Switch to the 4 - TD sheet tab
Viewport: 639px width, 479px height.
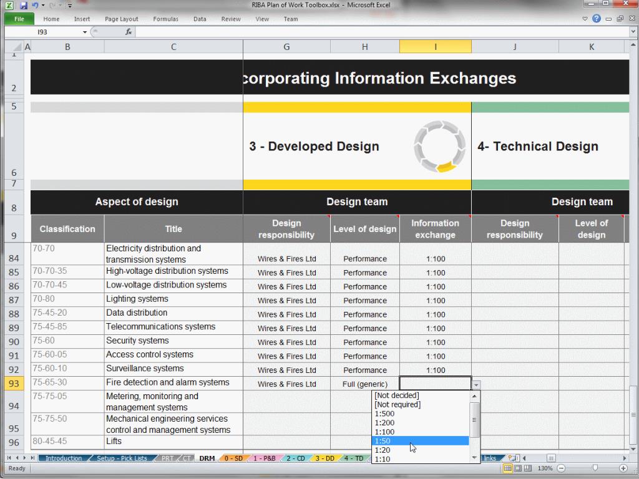[354, 458]
